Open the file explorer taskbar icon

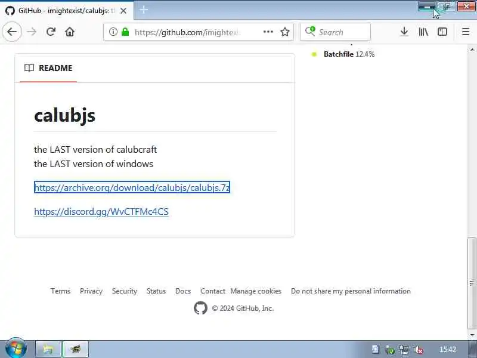point(48,349)
